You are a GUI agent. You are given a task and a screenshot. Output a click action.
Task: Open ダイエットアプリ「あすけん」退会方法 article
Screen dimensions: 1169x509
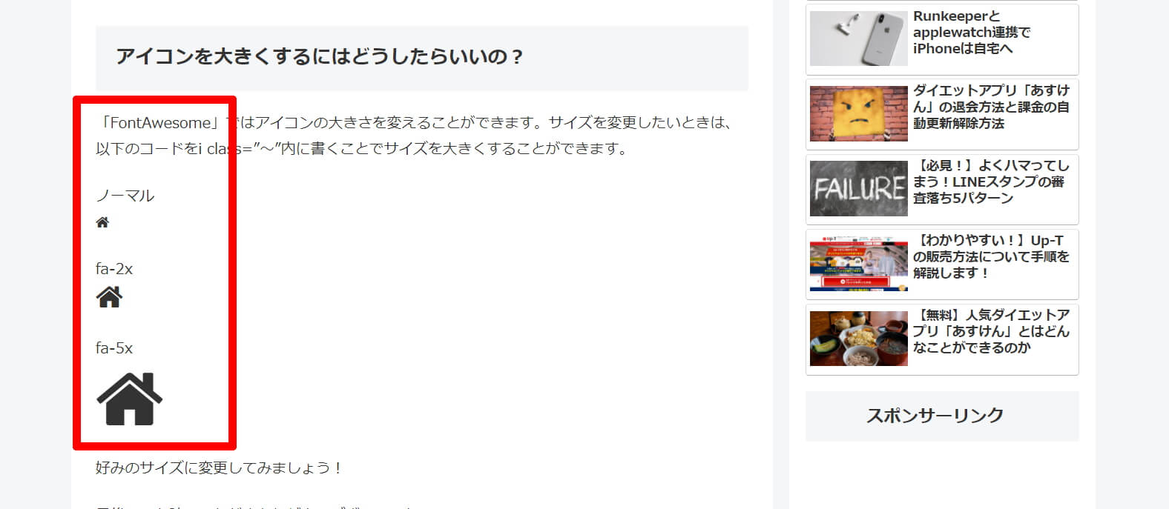tap(991, 107)
